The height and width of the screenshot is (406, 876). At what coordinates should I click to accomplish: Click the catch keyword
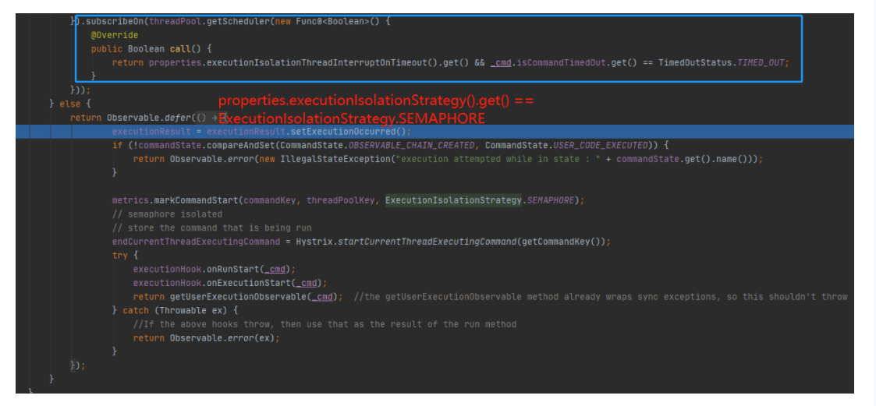click(136, 310)
